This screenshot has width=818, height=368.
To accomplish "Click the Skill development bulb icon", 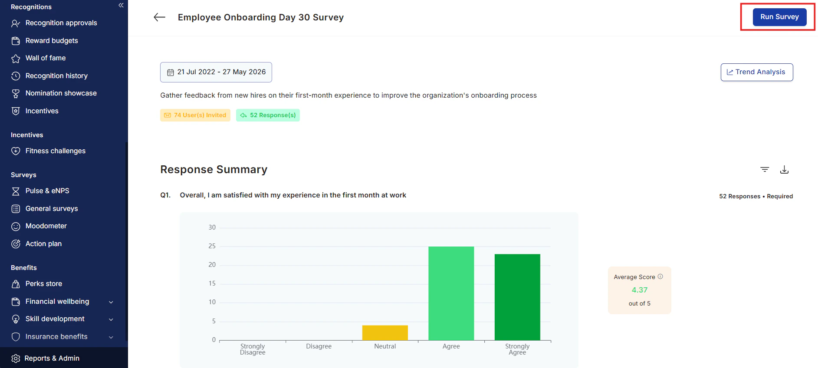I will pyautogui.click(x=16, y=319).
